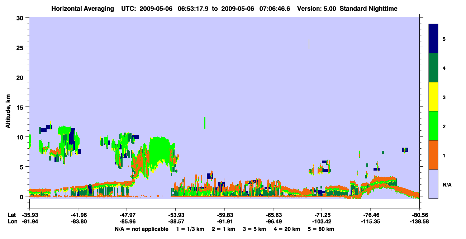
Task: Click longitude value -138.58
Action: click(x=419, y=221)
